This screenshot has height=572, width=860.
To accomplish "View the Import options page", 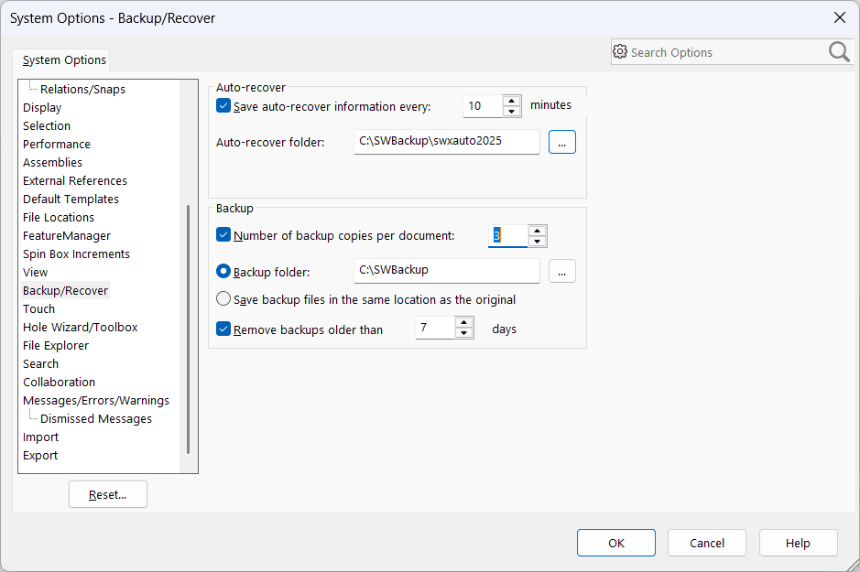I will [40, 437].
